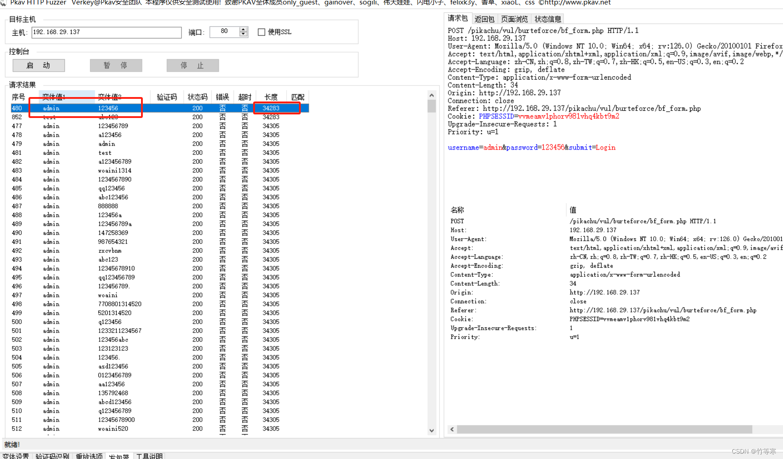
Task: Click the 就绪! status bar text
Action: pyautogui.click(x=12, y=444)
